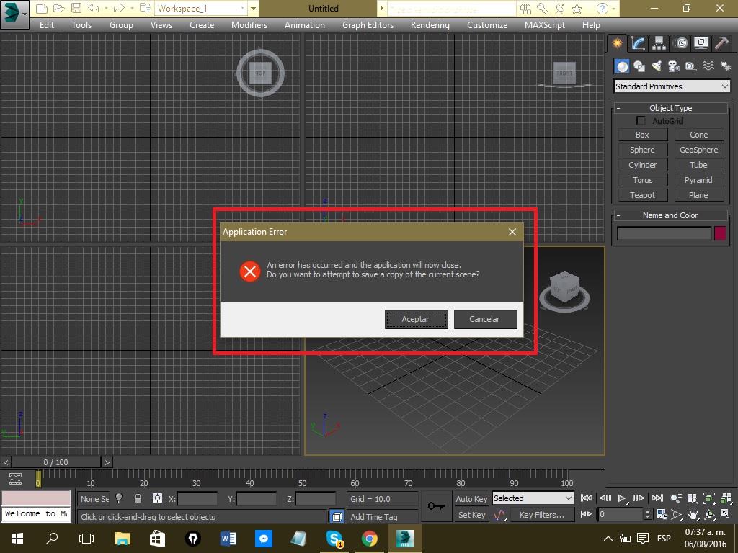Toggle the adaptive degradation cube icon
The height and width of the screenshot is (553, 738).
337,517
